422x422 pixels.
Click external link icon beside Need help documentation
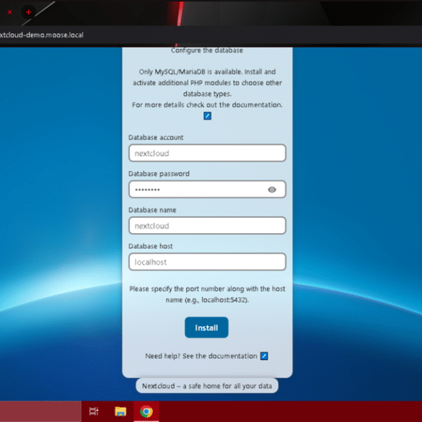click(264, 356)
